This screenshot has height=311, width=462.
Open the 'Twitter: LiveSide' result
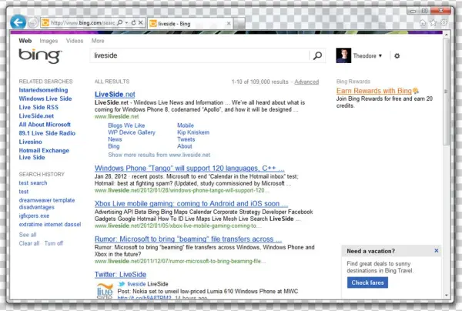[120, 275]
